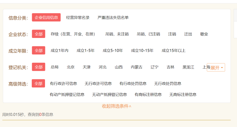Image resolution: width=237 pixels, height=127 pixels.
Task: Select 全部 in 登记机关 row
Action: pos(38,67)
